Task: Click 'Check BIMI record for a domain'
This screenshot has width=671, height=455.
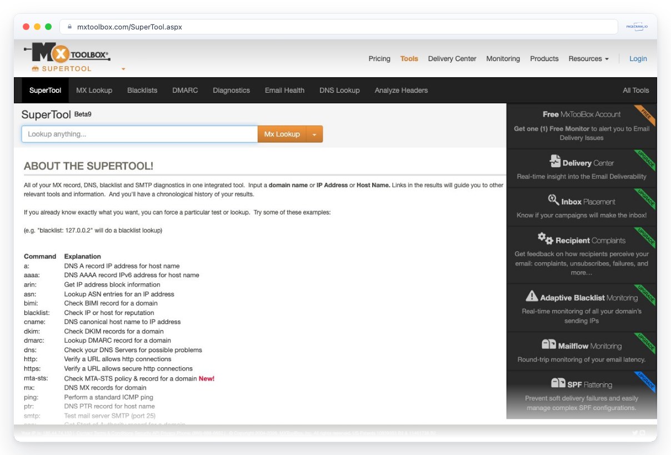Action: pyautogui.click(x=111, y=303)
